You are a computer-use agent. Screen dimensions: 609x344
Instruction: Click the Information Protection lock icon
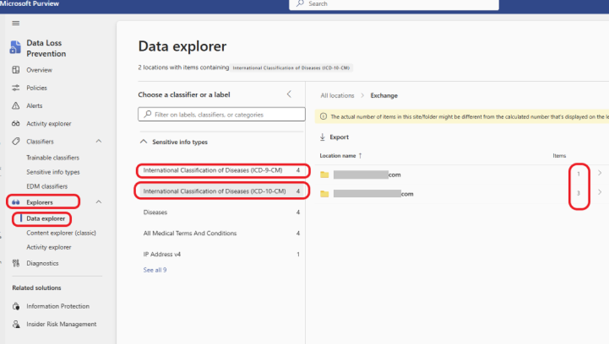click(16, 306)
